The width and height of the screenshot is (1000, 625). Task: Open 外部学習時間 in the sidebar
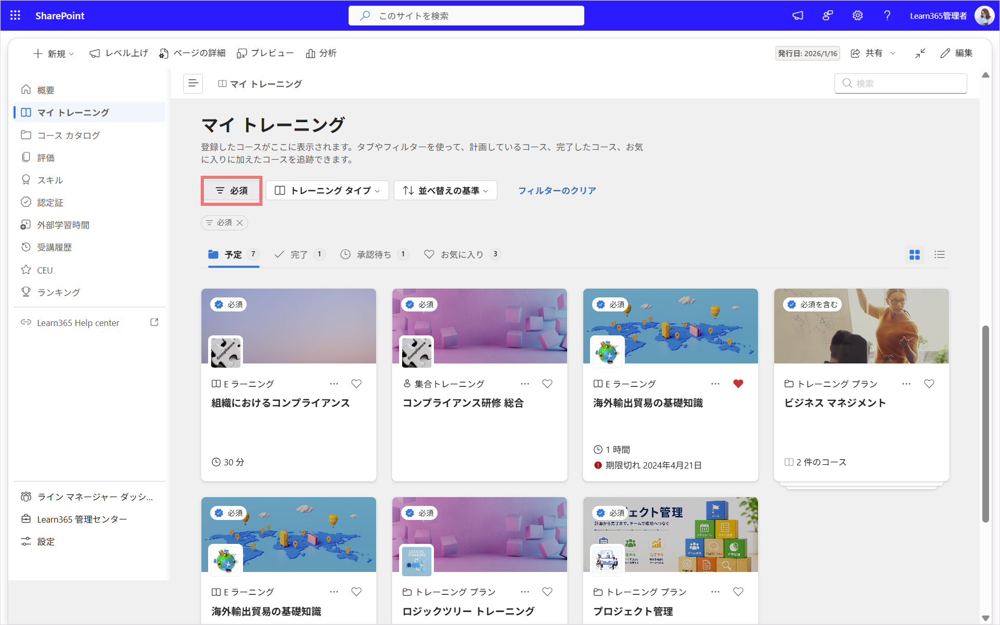point(89,225)
